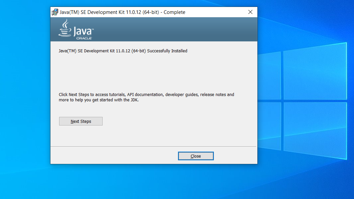The image size is (354, 199).
Task: Click the Java Oracle logo in banner
Action: pos(76,29)
